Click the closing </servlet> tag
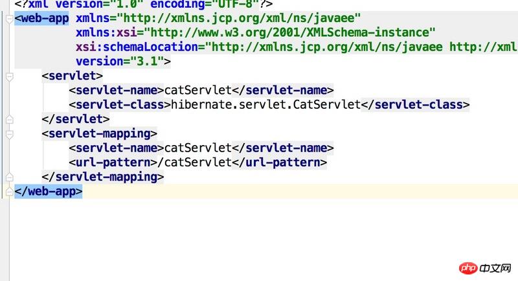 pos(76,119)
